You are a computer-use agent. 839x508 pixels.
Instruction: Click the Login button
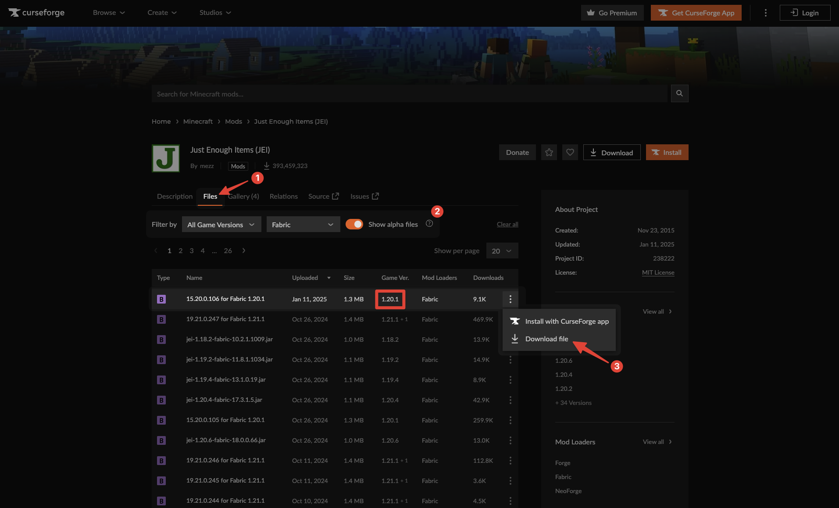tap(805, 13)
